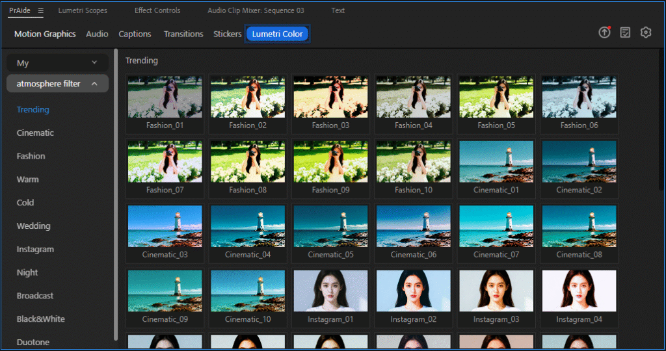Select the Trending sidebar category
This screenshot has height=351, width=666.
(33, 109)
